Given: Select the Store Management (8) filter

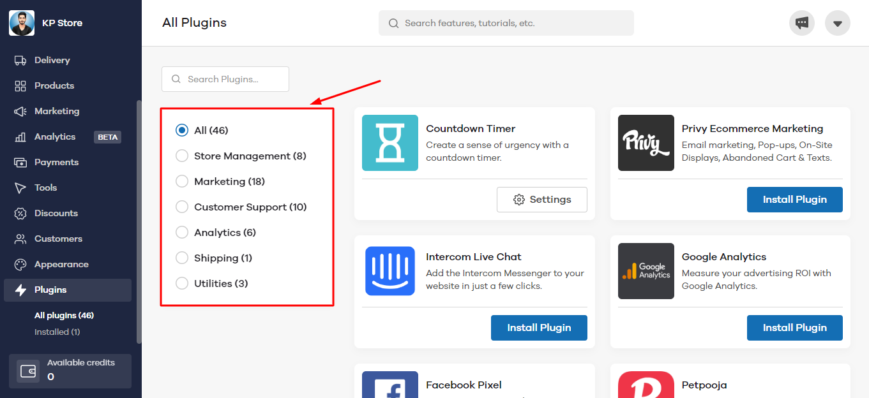Looking at the screenshot, I should tap(182, 156).
